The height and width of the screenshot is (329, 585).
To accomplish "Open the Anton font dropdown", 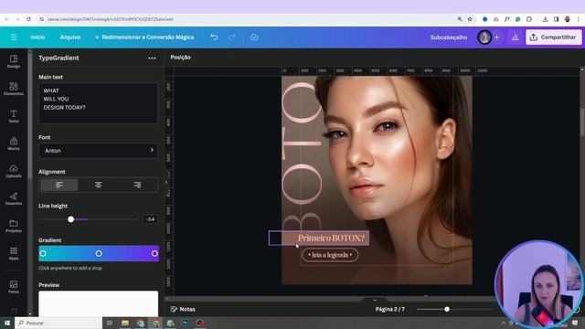I will (98, 151).
